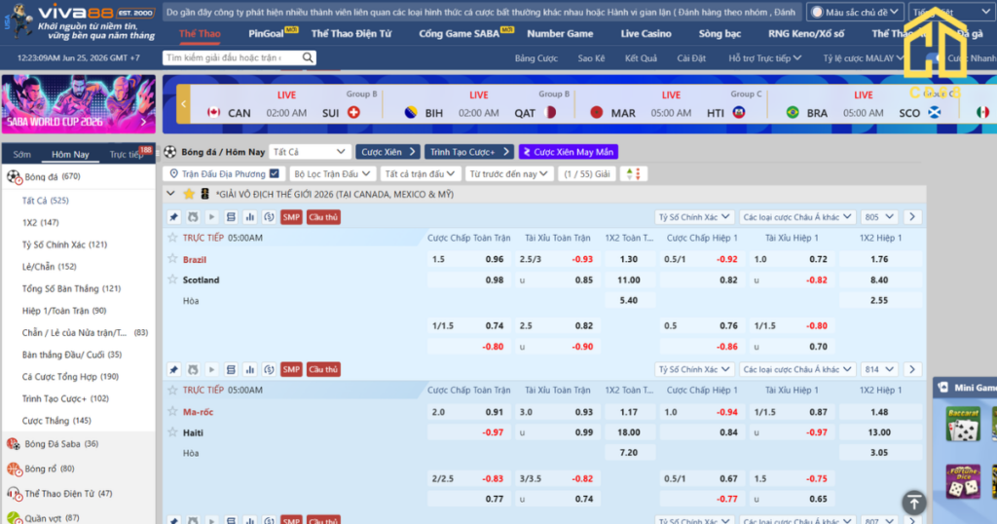Select Scotland 1X2 odds 11.00
Viewport: 997px width, 524px height.
click(x=628, y=280)
